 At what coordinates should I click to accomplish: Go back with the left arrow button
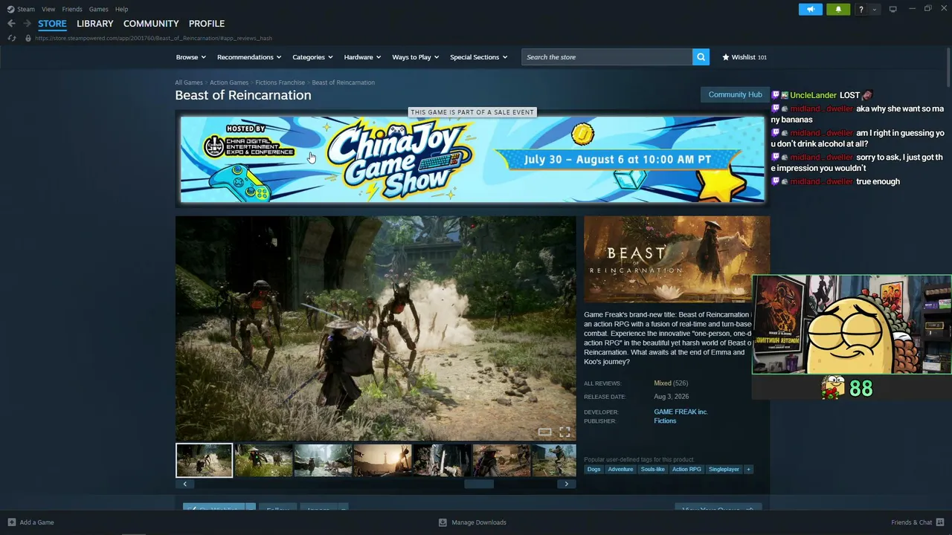click(11, 24)
